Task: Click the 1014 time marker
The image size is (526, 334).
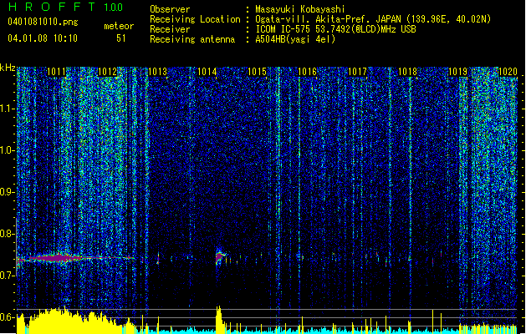Action: tap(207, 72)
